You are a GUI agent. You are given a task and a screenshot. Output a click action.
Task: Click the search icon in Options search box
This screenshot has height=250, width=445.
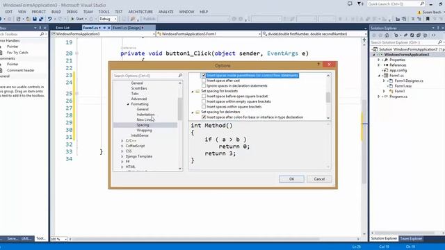(180, 76)
